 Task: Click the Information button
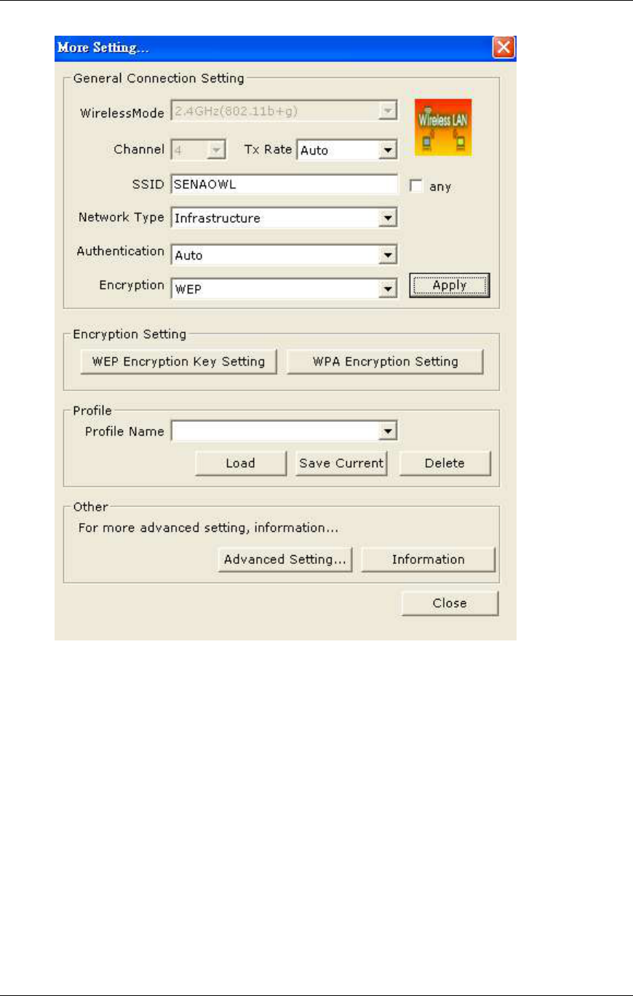(x=428, y=560)
